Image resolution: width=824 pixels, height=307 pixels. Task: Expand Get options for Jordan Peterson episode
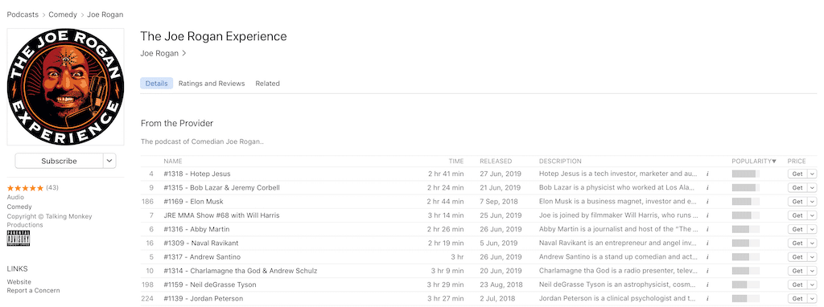(x=813, y=299)
